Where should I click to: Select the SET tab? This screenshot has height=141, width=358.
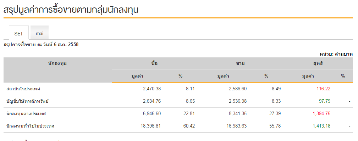click(19, 34)
